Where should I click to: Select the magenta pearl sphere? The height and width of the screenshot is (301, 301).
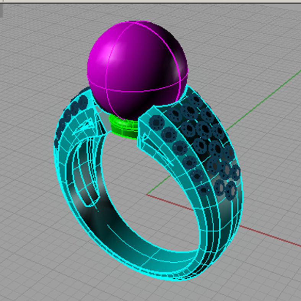137,70
